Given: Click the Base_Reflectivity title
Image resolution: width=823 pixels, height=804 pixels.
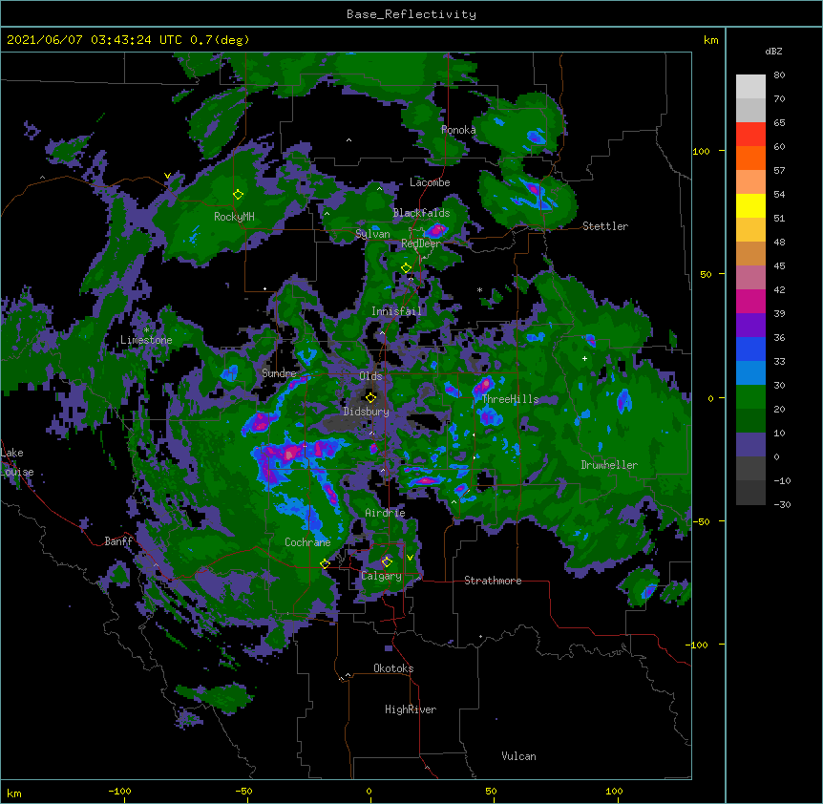Looking at the screenshot, I should pos(411,14).
